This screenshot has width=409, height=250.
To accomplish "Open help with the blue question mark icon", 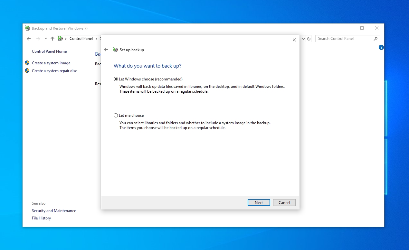I will (x=381, y=47).
